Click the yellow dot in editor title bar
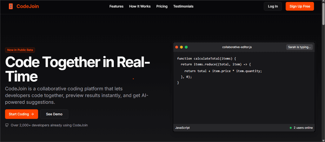Image resolution: width=325 pixels, height=142 pixels. (x=181, y=47)
